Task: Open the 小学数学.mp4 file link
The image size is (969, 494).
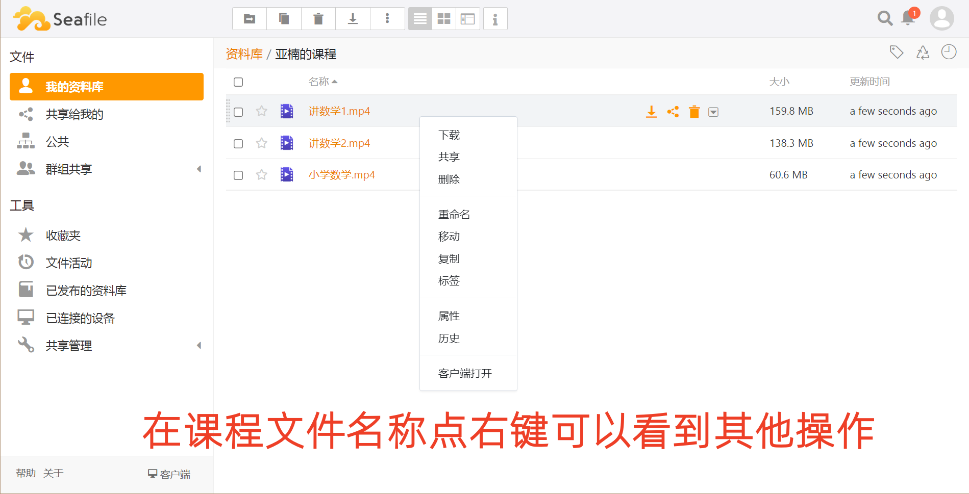Action: click(x=341, y=175)
